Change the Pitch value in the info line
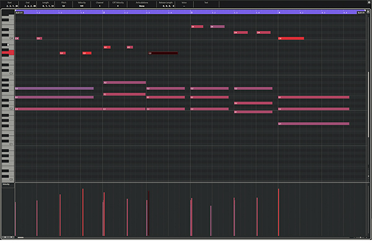372x248 pixels. click(x=64, y=6)
